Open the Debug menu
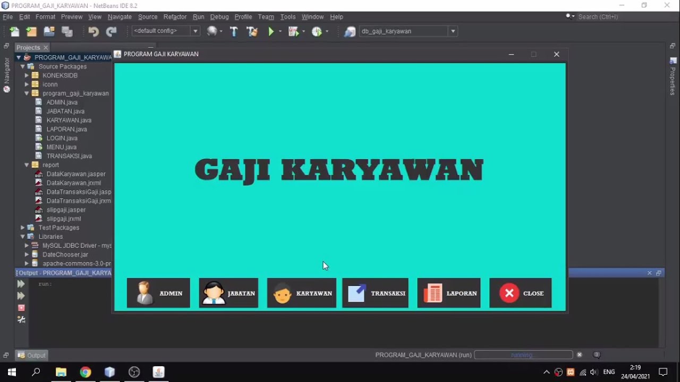 [219, 16]
